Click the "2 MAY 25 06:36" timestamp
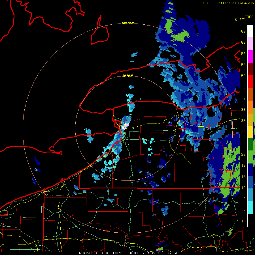 point(161,253)
